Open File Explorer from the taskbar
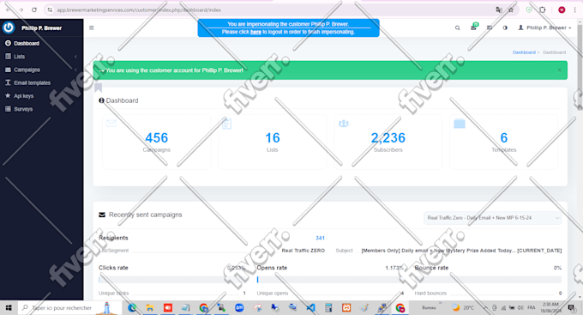 click(x=150, y=307)
